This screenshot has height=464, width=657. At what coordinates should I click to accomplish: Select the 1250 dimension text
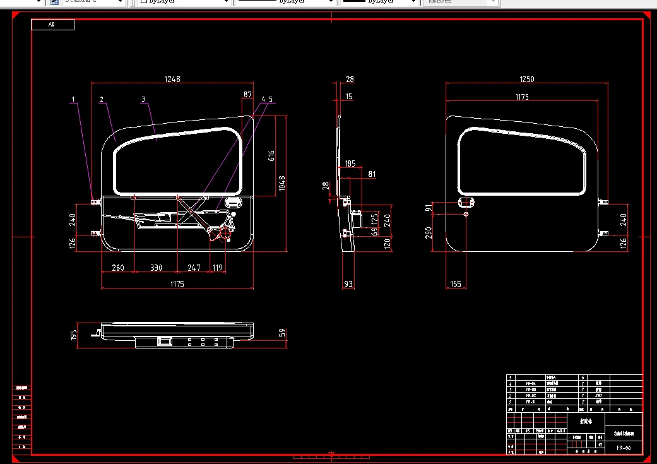pyautogui.click(x=527, y=79)
